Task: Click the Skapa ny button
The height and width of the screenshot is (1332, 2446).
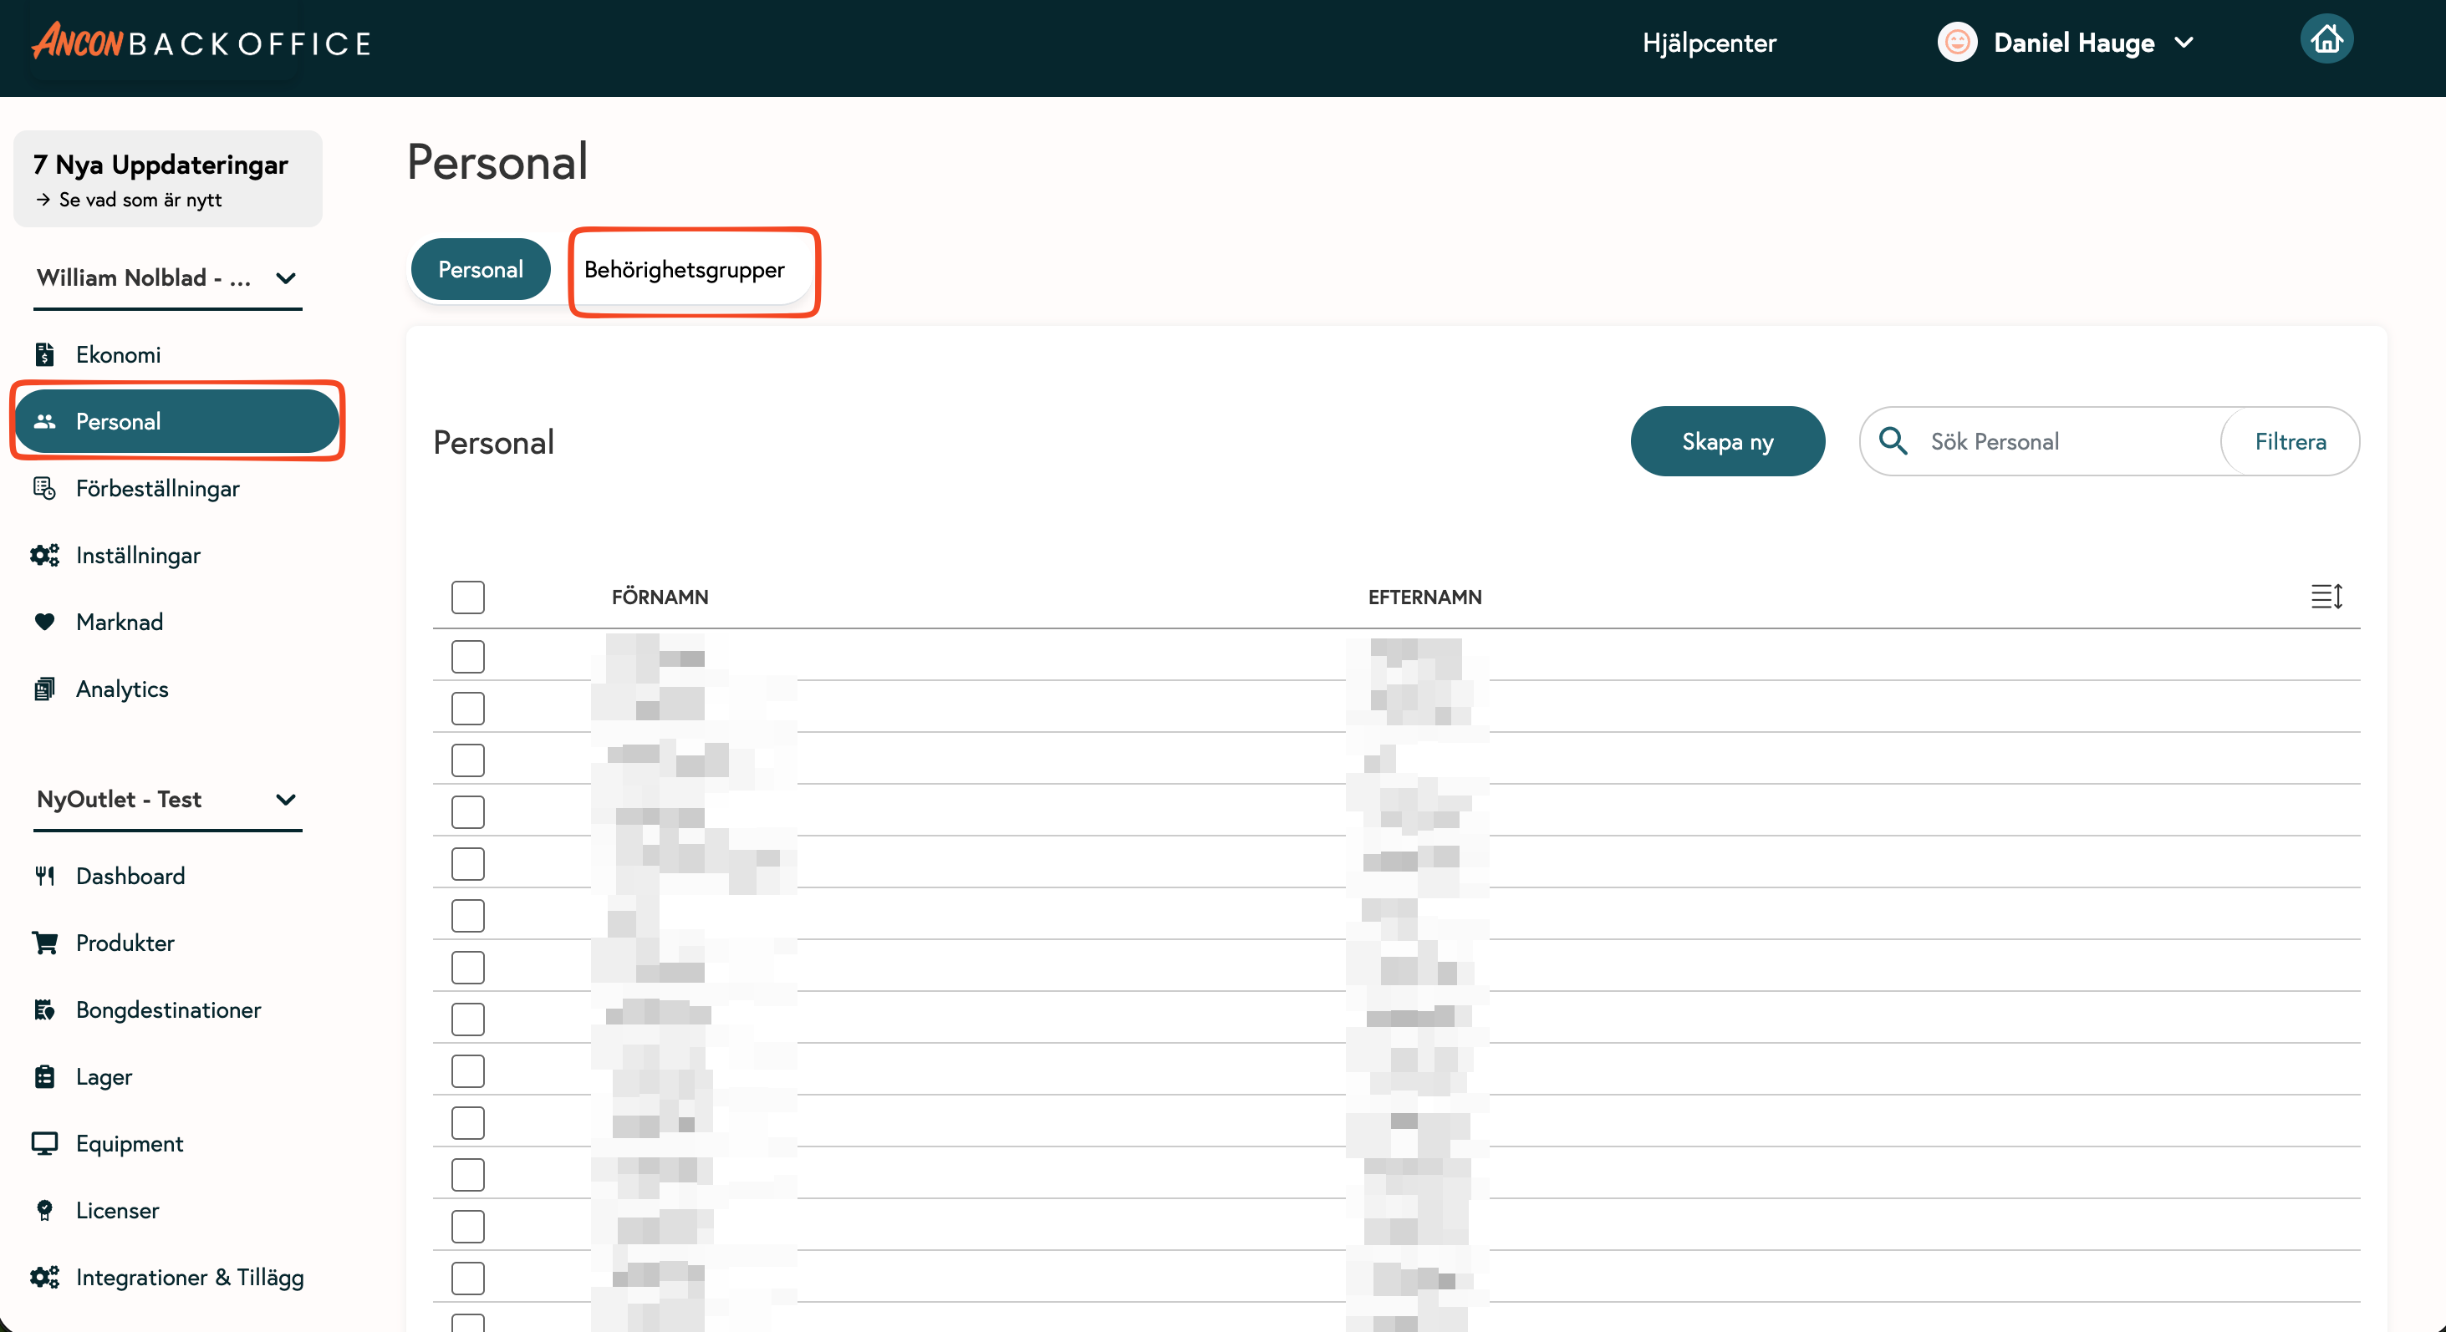Action: click(1727, 441)
